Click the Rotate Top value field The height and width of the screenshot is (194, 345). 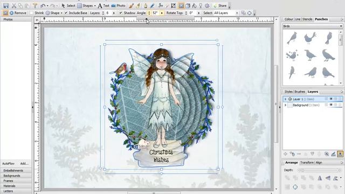point(192,13)
